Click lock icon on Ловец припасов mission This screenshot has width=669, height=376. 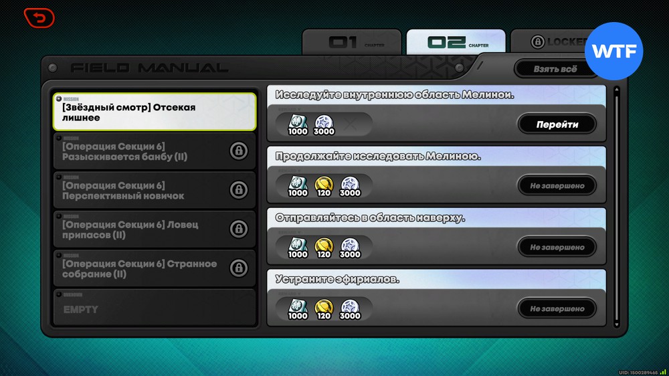pyautogui.click(x=238, y=229)
